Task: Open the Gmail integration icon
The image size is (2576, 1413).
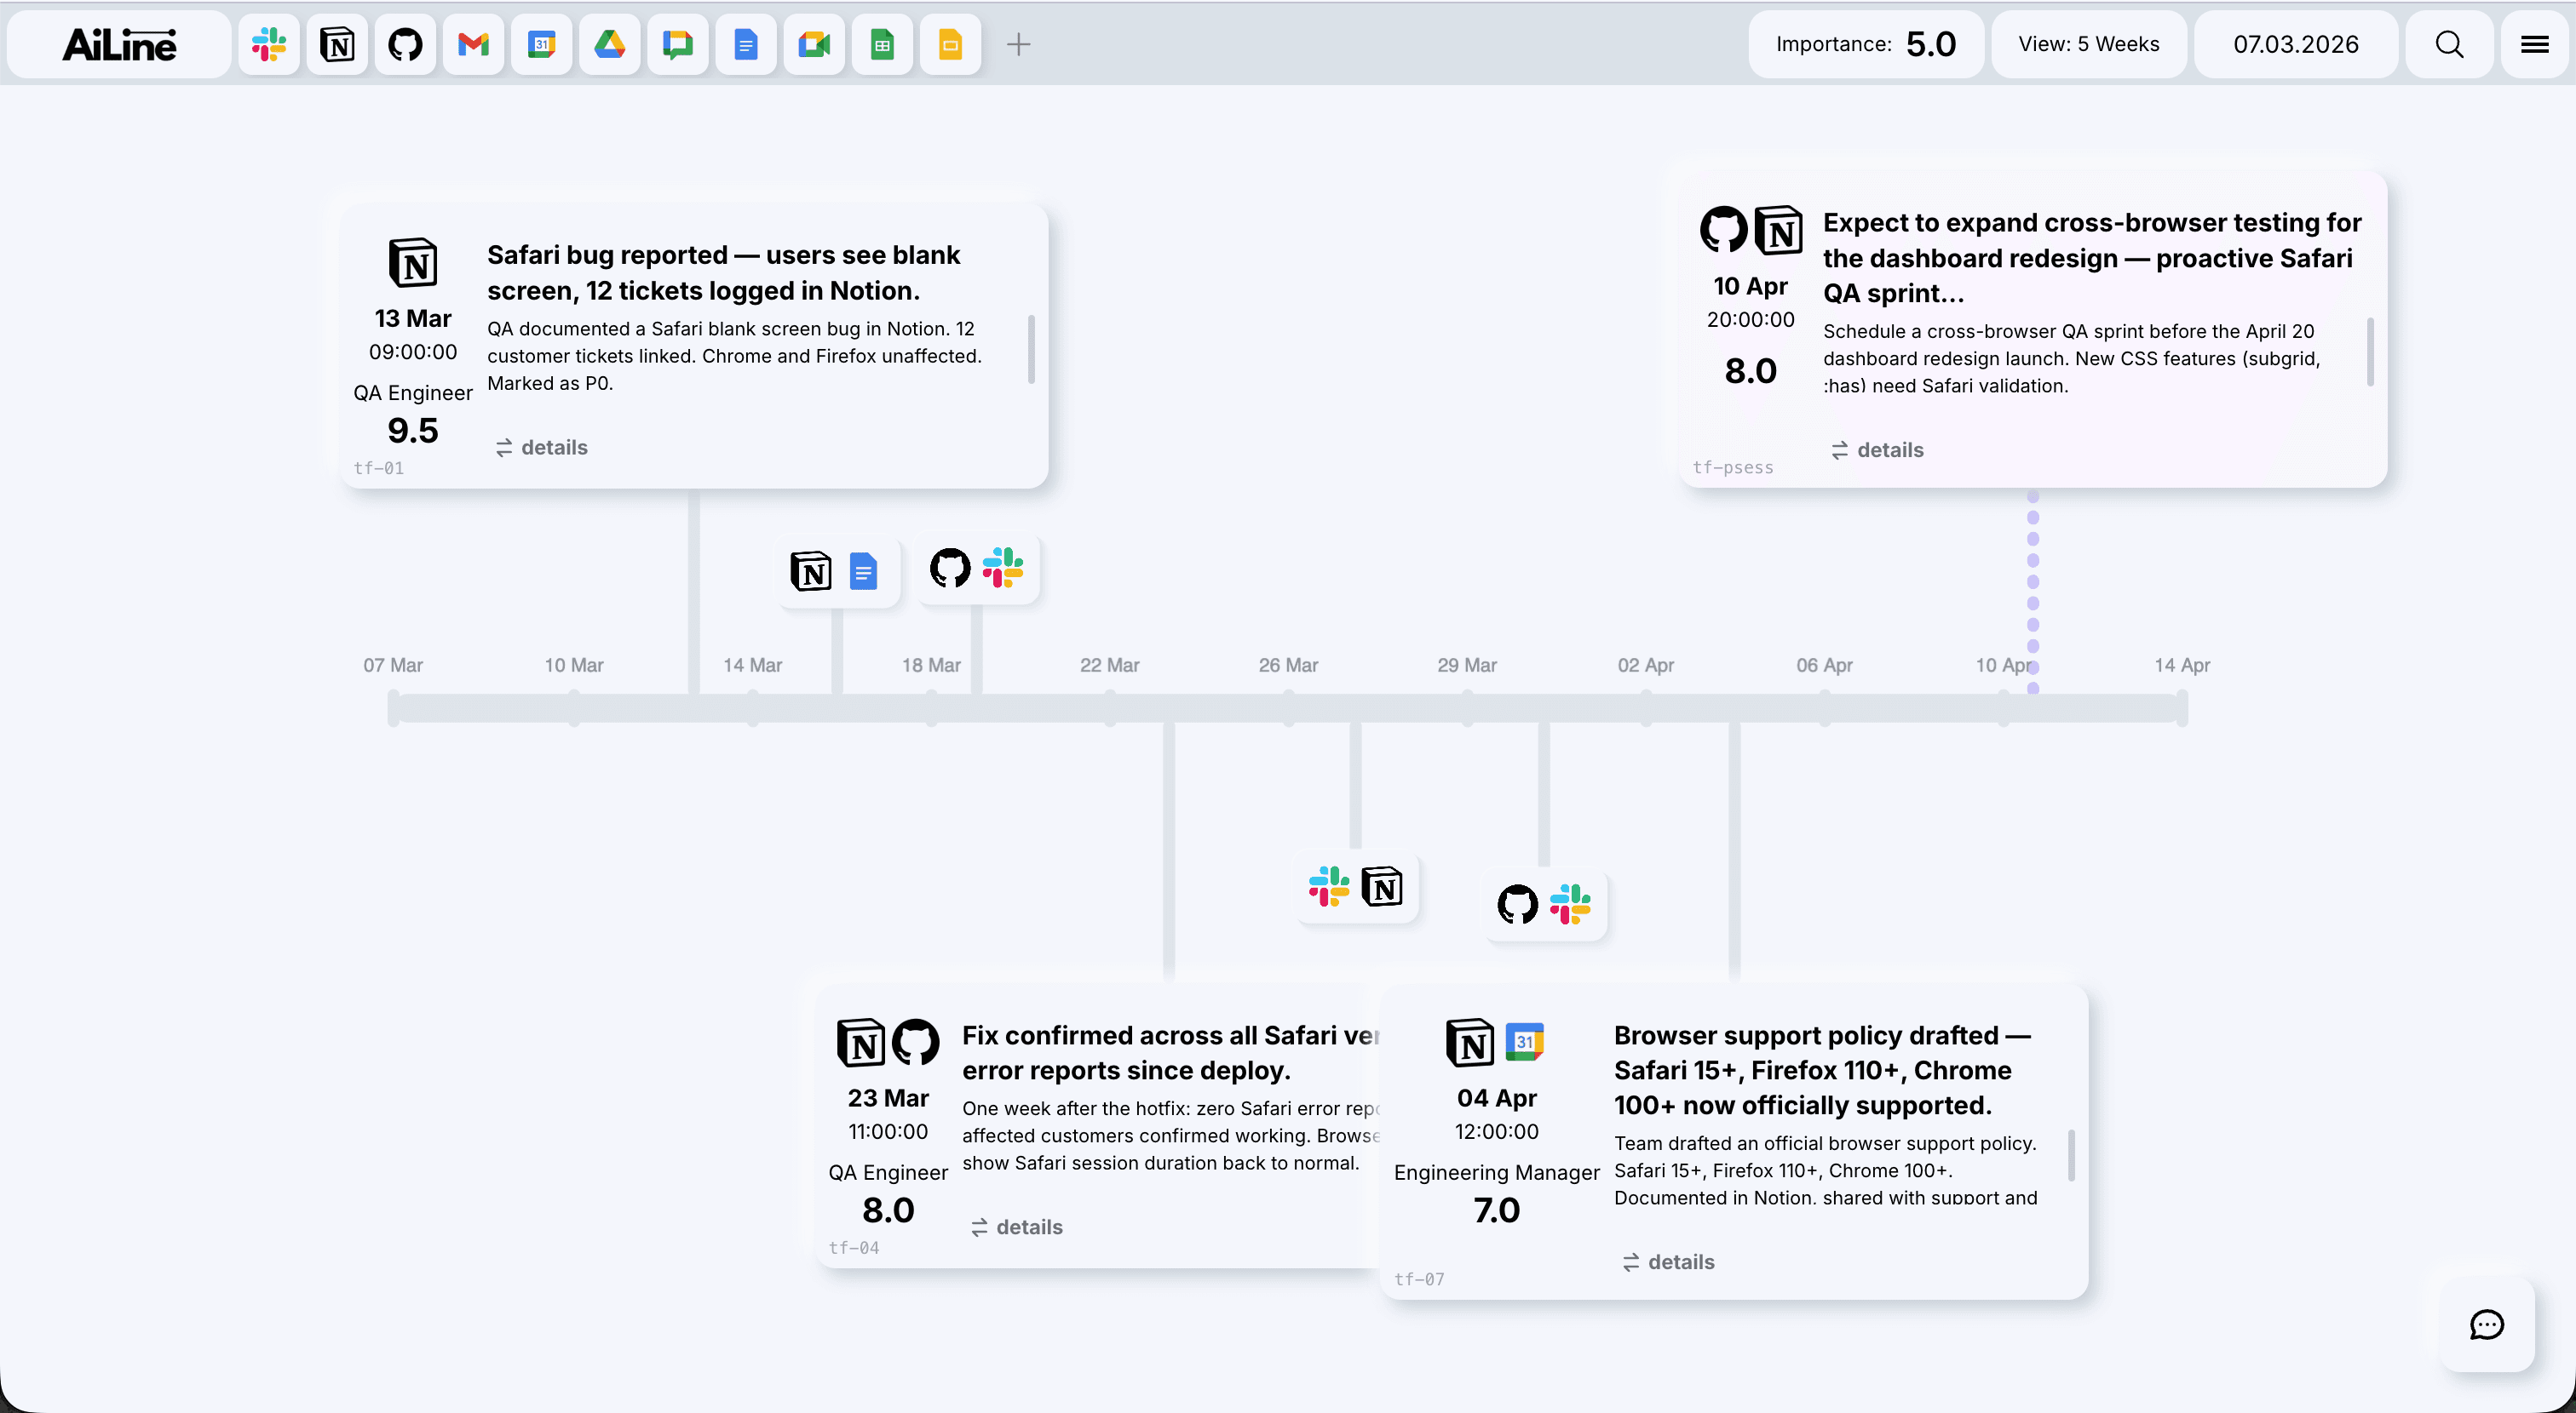Action: tap(473, 44)
